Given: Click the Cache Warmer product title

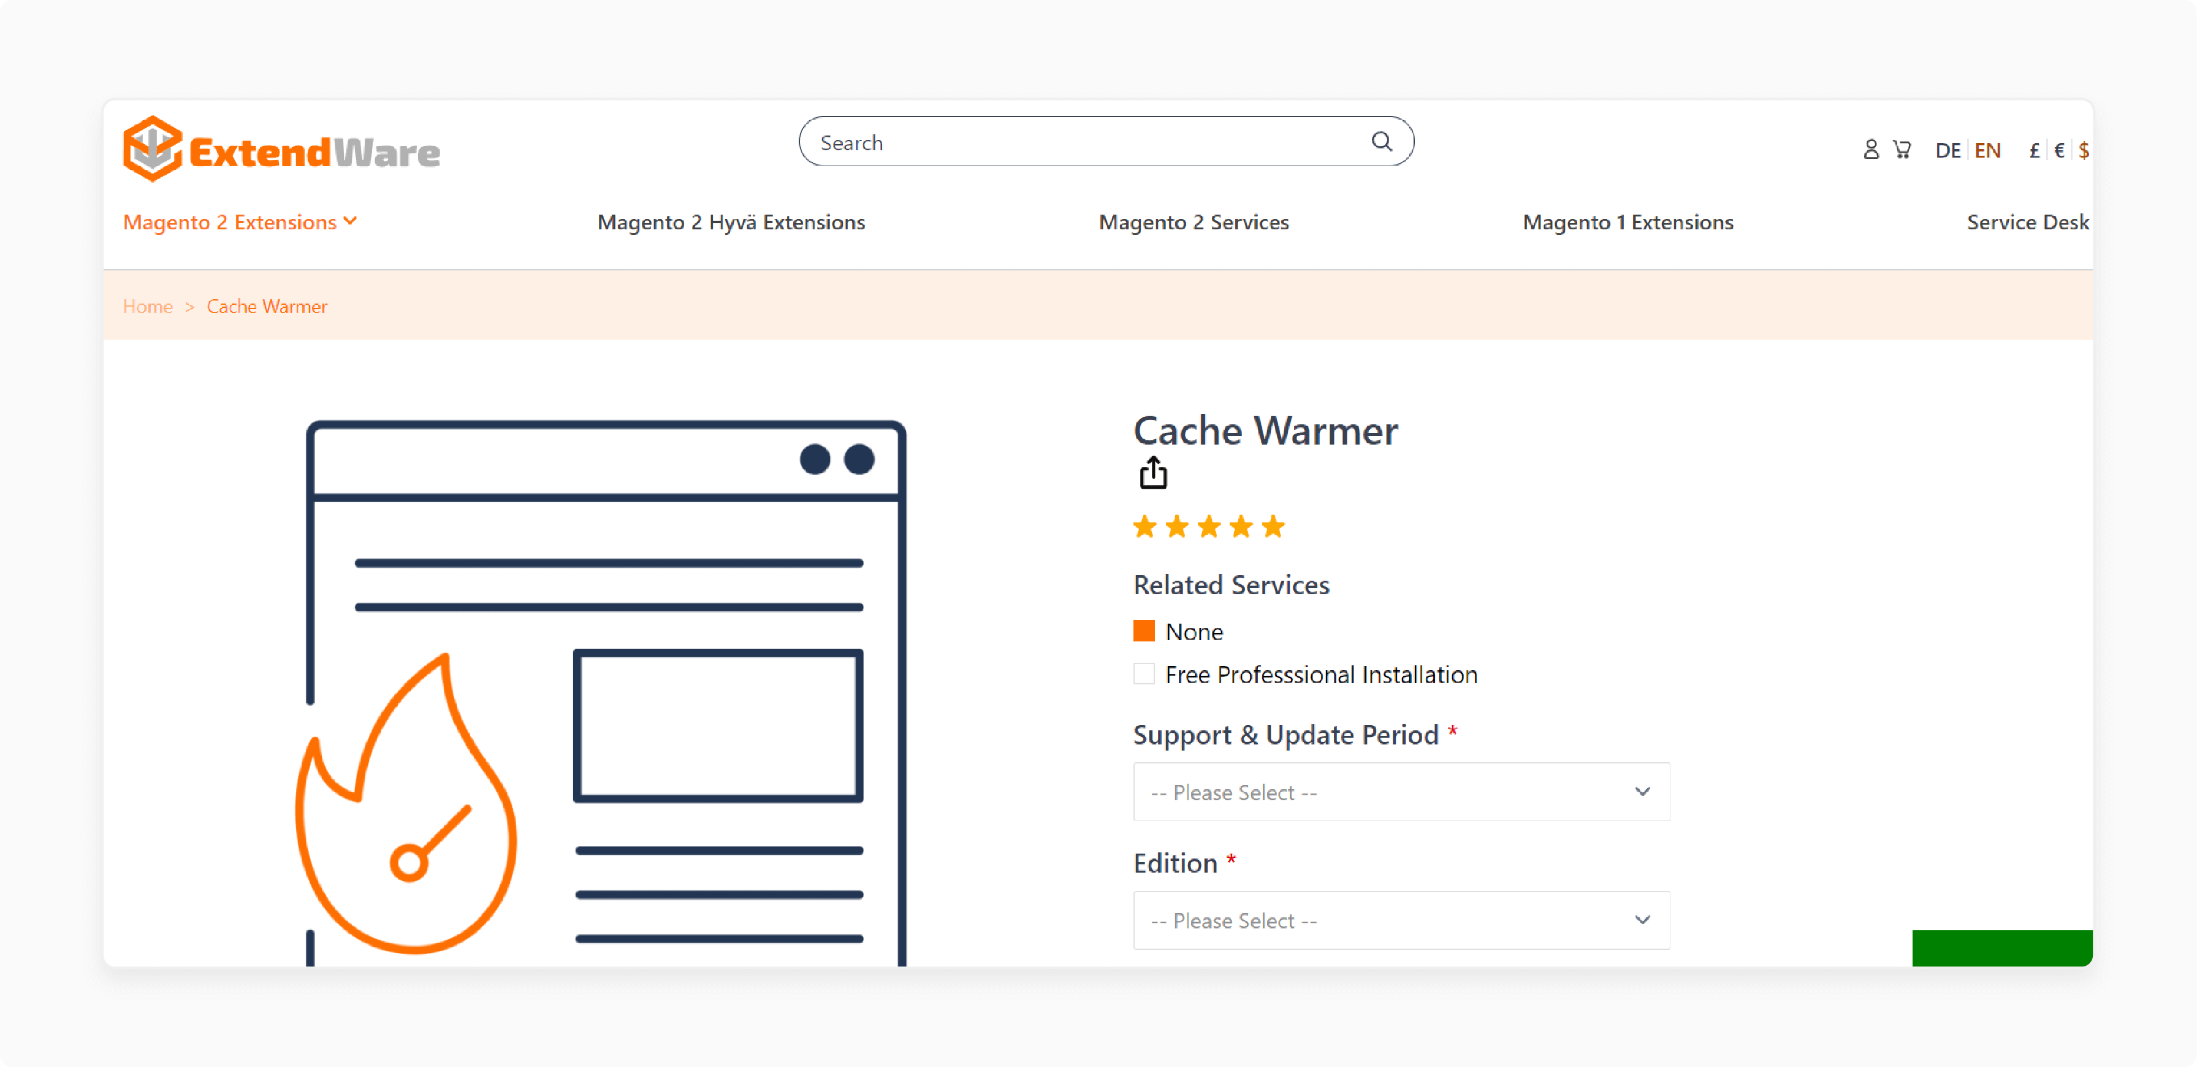Looking at the screenshot, I should click(x=1266, y=430).
